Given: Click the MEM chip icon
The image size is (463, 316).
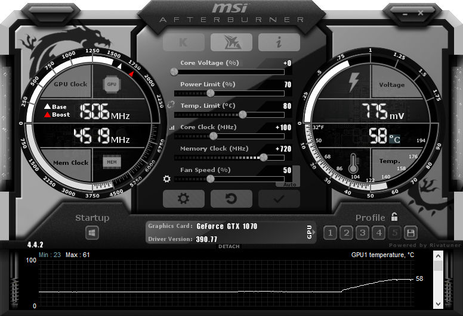Looking at the screenshot, I should click(x=112, y=162).
